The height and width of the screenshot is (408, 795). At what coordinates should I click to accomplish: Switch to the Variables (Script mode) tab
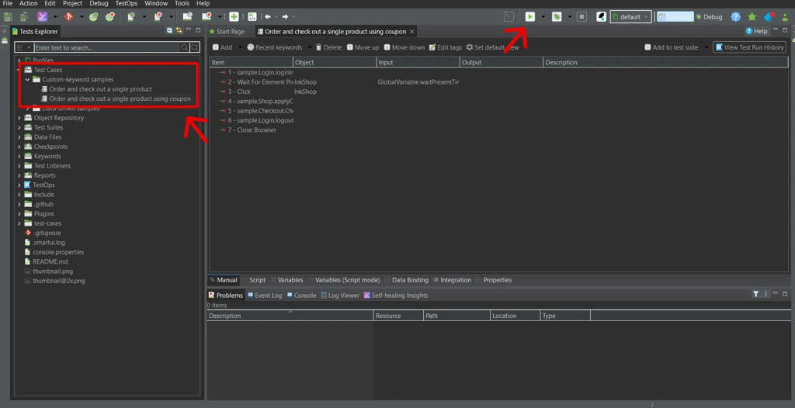344,280
